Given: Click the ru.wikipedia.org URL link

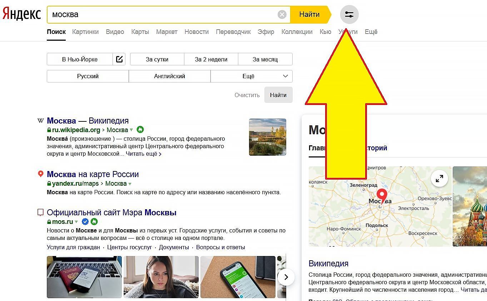Looking at the screenshot, I should [x=76, y=130].
